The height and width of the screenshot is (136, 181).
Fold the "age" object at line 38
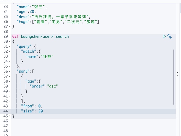tap(10, 81)
